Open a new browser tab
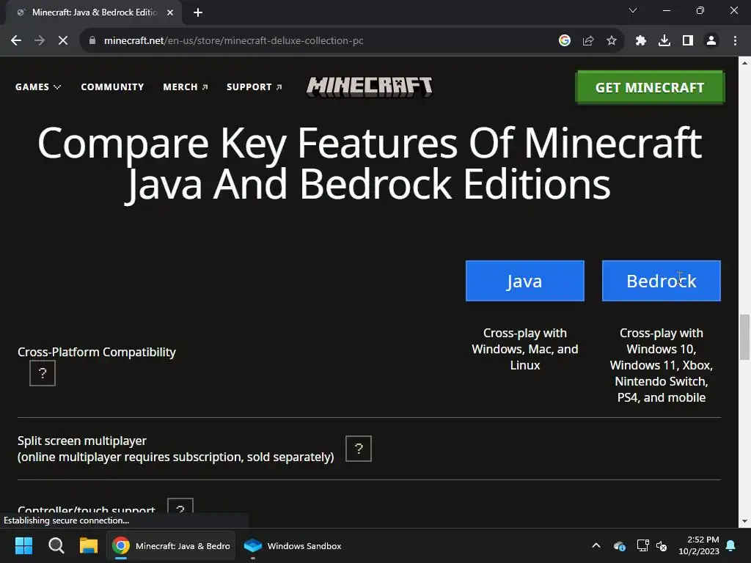The image size is (751, 563). click(198, 12)
